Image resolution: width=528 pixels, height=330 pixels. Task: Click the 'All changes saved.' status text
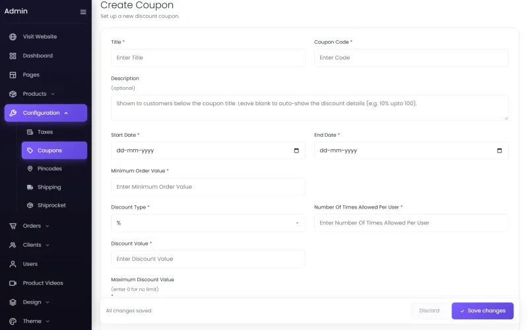pos(129,311)
